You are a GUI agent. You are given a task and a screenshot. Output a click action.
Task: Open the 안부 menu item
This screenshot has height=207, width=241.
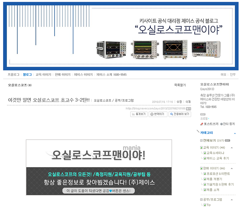click(232, 75)
